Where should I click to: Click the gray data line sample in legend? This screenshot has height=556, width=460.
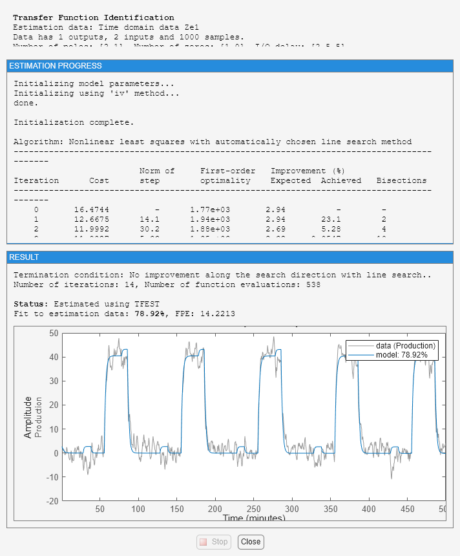click(x=361, y=346)
